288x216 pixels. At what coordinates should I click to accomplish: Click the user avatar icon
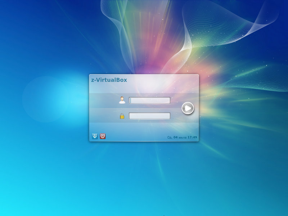(122, 100)
